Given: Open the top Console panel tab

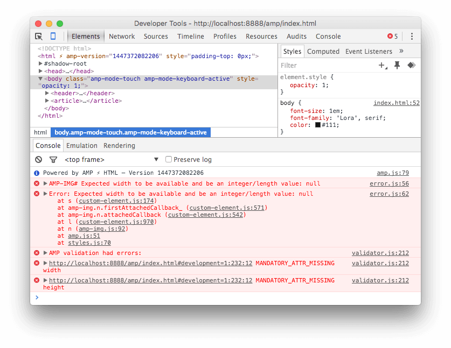Looking at the screenshot, I should click(328, 37).
